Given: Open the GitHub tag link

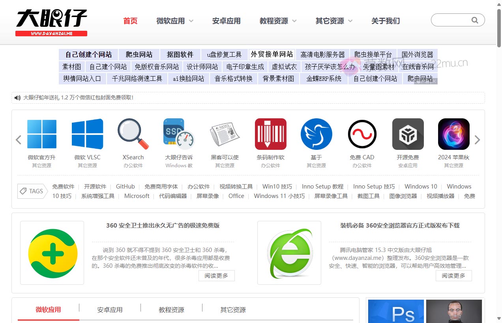Looking at the screenshot, I should pos(125,187).
